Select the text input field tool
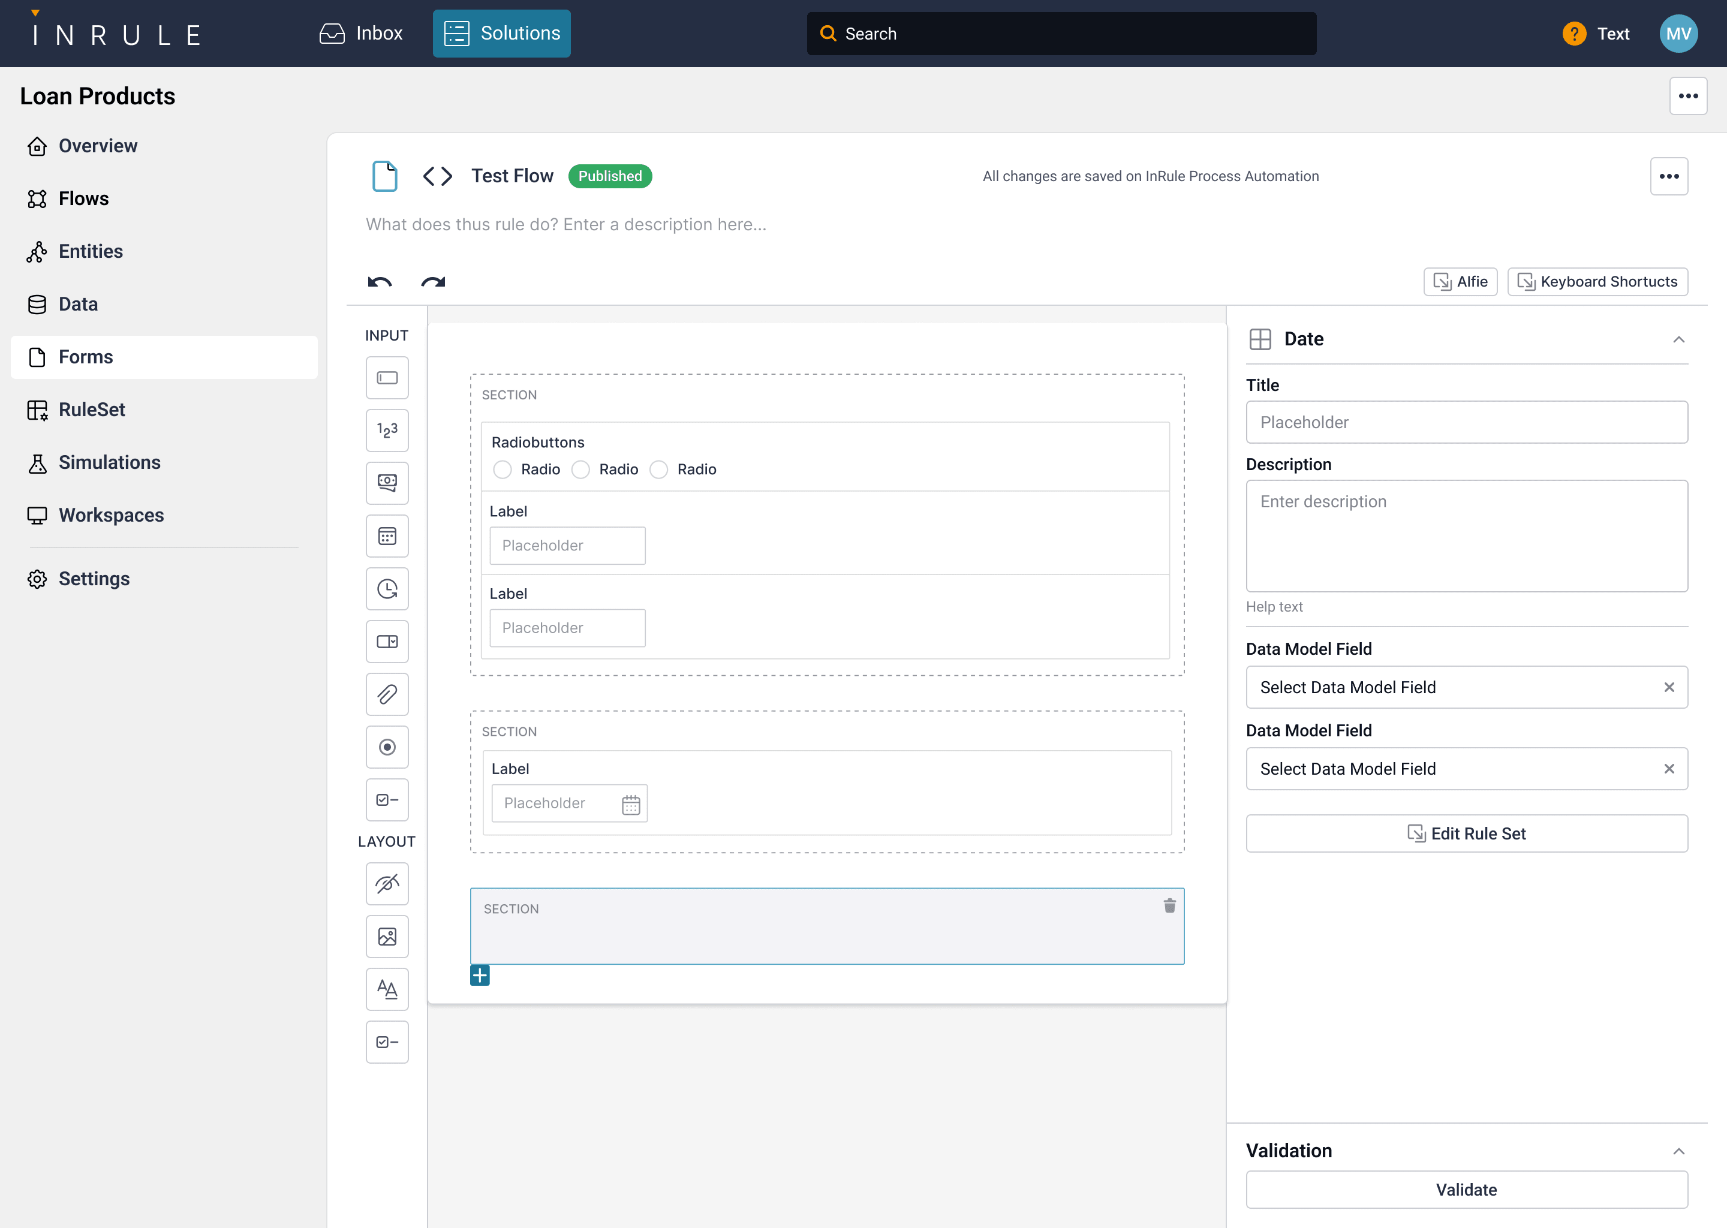This screenshot has width=1727, height=1228. (387, 377)
